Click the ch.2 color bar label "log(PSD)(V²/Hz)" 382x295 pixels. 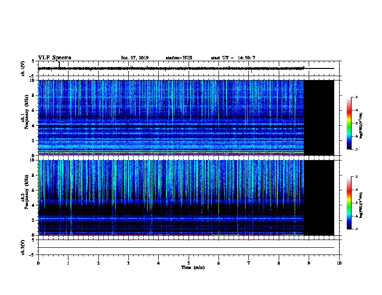pos(361,205)
